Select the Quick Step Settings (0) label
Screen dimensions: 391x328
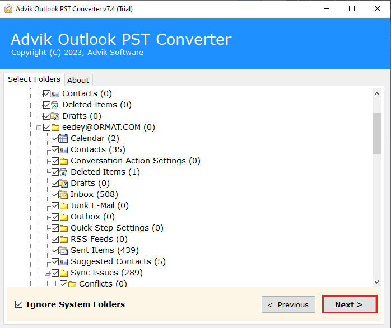coord(117,228)
